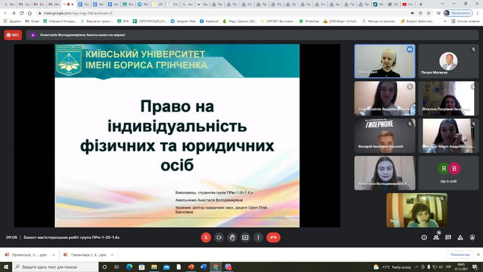Click Показати все downloads button
483x272 pixels.
click(460, 255)
